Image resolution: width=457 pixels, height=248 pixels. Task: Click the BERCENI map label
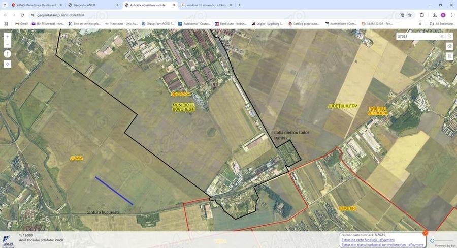click(347, 208)
